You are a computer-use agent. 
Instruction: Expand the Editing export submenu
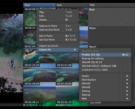pos(105,91)
